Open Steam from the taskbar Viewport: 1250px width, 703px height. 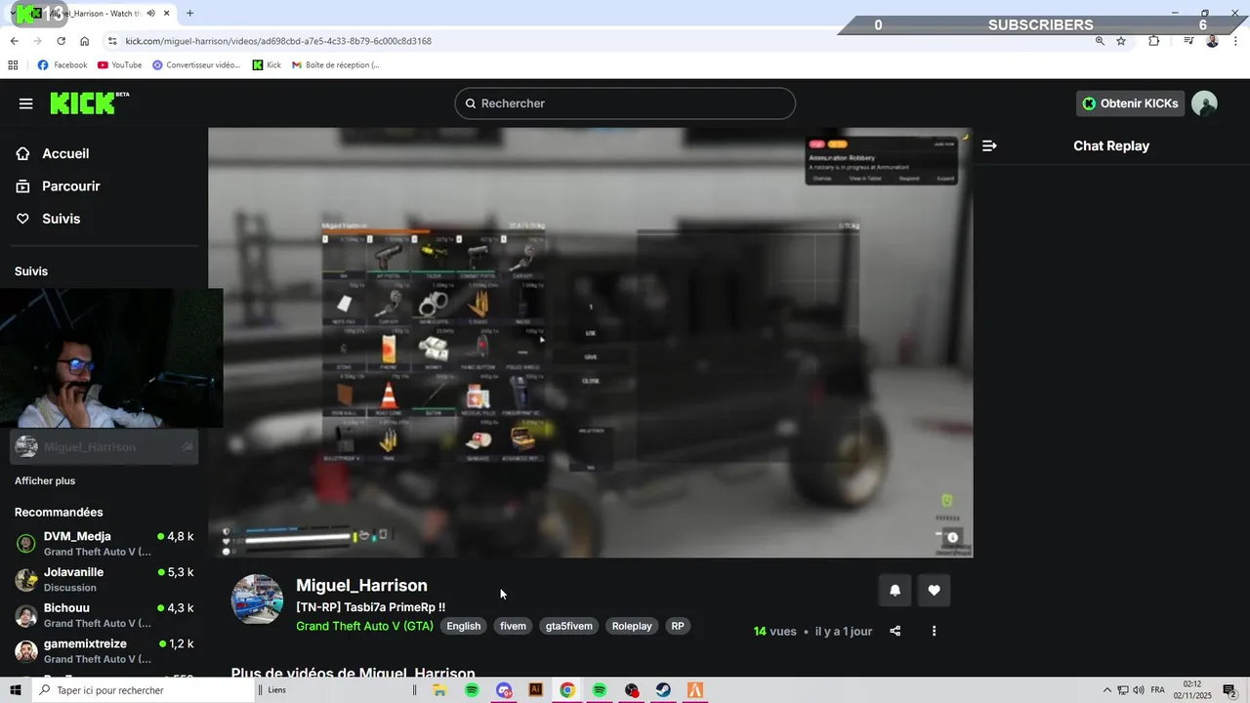pos(663,690)
